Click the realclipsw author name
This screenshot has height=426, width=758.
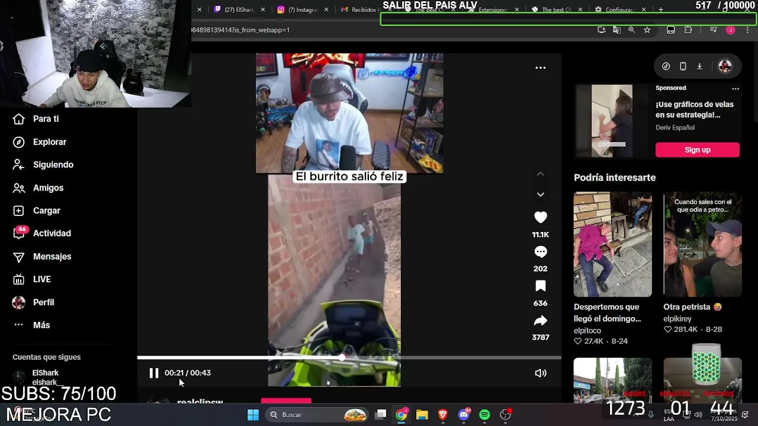(x=200, y=401)
